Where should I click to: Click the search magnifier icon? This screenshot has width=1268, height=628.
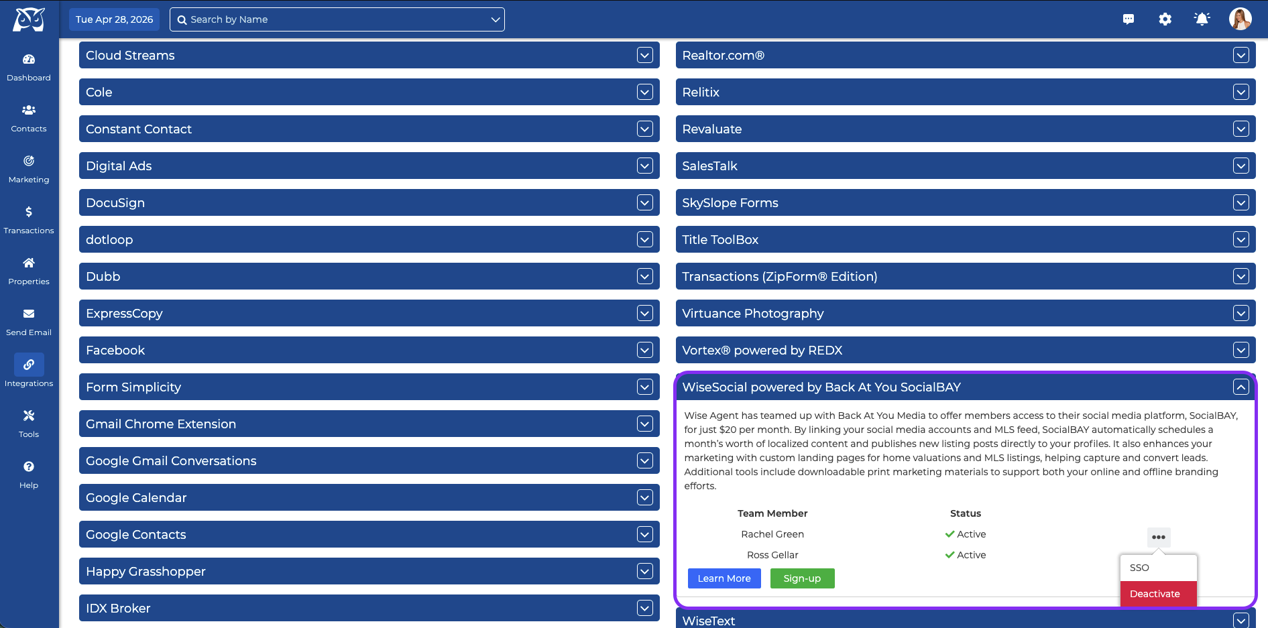coord(182,20)
